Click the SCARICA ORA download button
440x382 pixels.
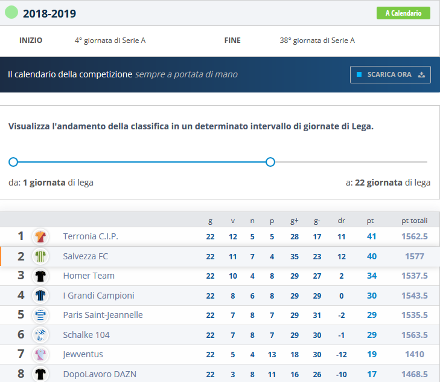click(x=391, y=74)
